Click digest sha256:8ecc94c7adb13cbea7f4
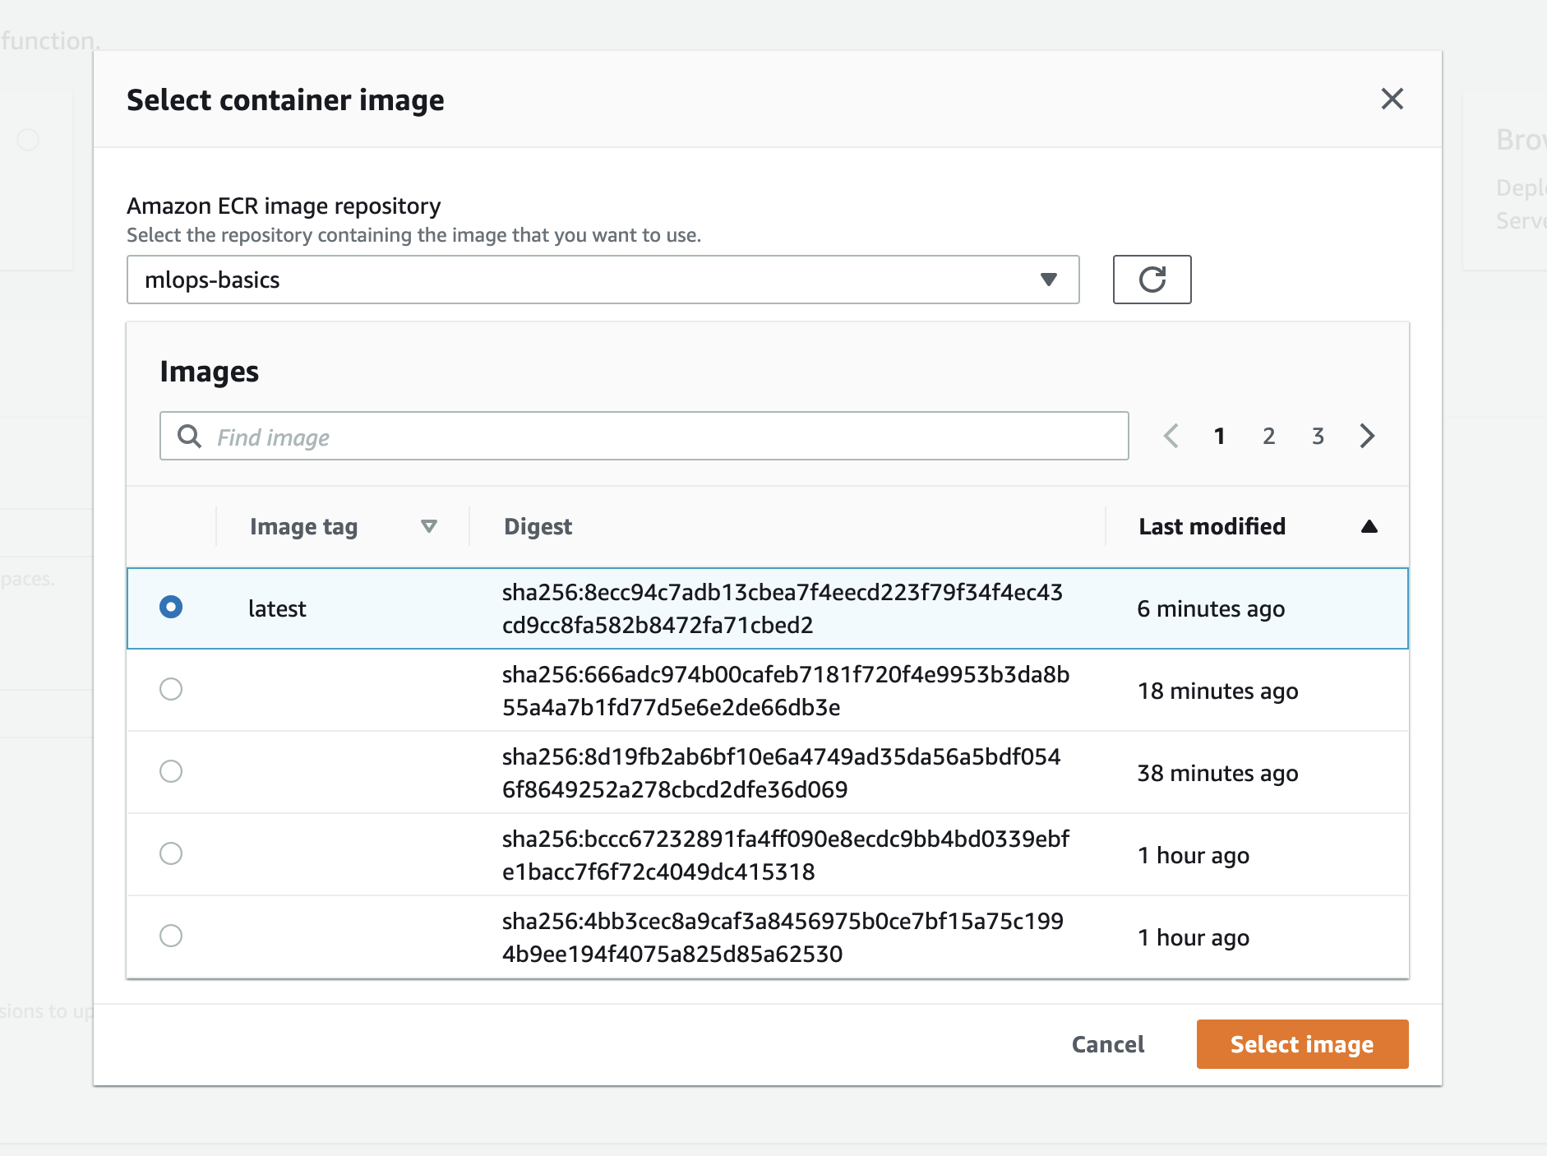Screen dimensions: 1547x1156 tap(783, 608)
